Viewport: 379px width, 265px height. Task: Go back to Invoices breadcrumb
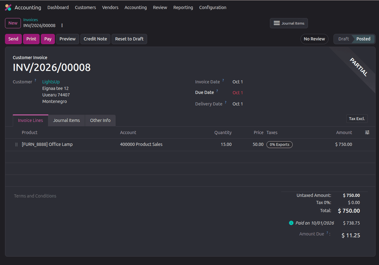click(31, 20)
